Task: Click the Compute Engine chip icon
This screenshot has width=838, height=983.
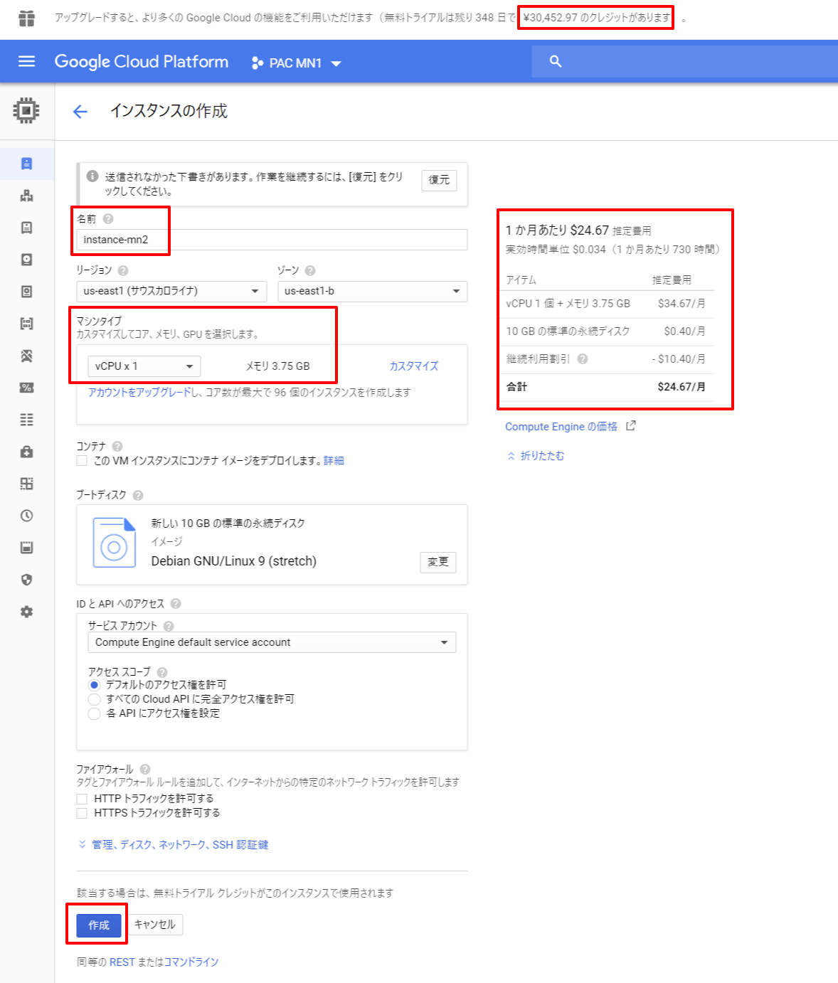Action: tap(26, 111)
